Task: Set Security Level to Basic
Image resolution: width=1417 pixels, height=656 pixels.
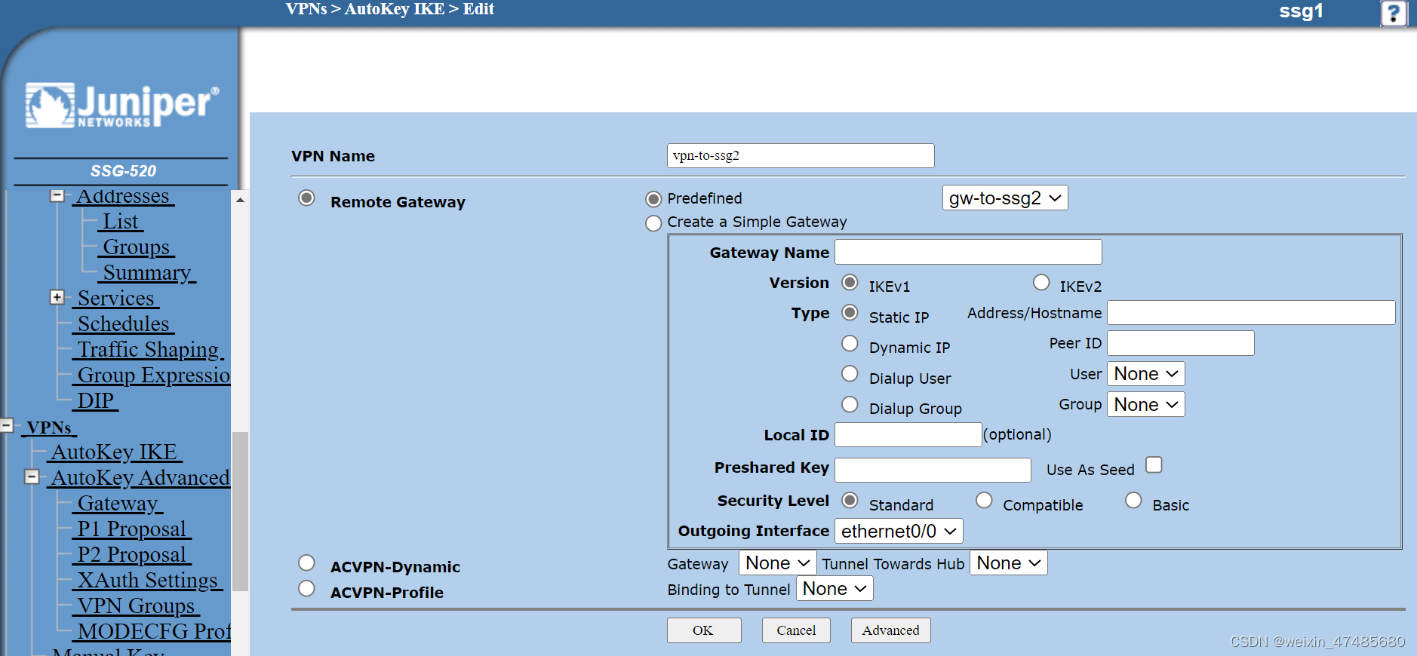Action: (1133, 501)
